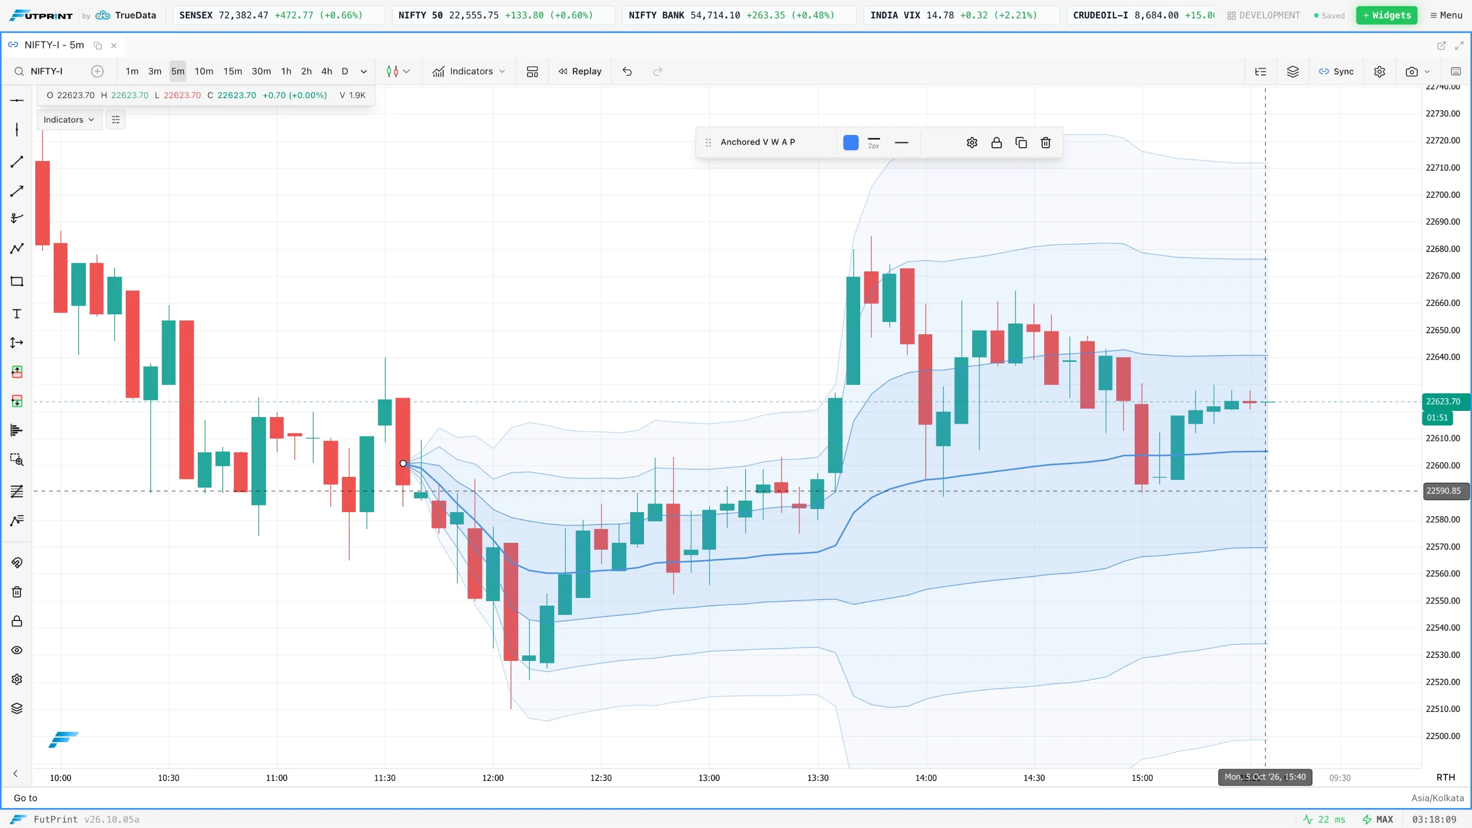The height and width of the screenshot is (828, 1472).
Task: Toggle lock all drawings in left sidebar
Action: [x=16, y=621]
